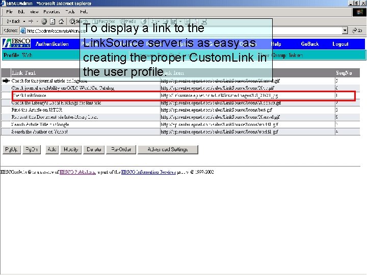Open the EBSCO Publishing footer link
367x275 pixels.
[x=77, y=172]
